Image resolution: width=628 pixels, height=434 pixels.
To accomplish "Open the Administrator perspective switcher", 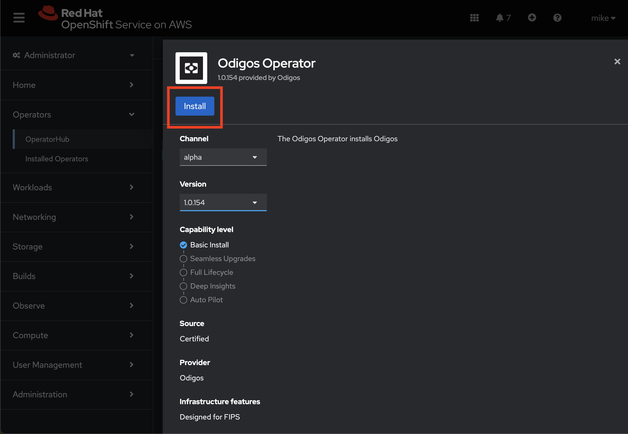I will (73, 55).
